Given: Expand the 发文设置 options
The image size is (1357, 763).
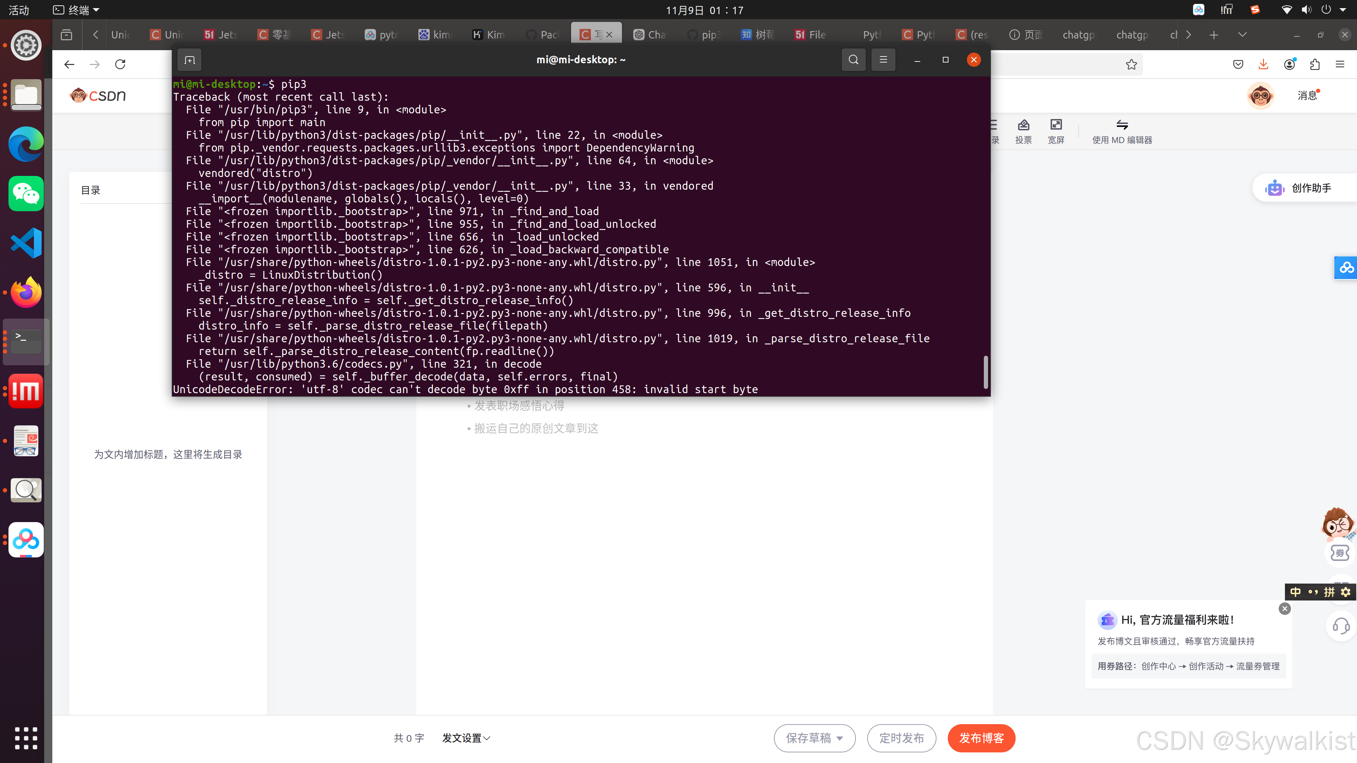Looking at the screenshot, I should pyautogui.click(x=466, y=738).
